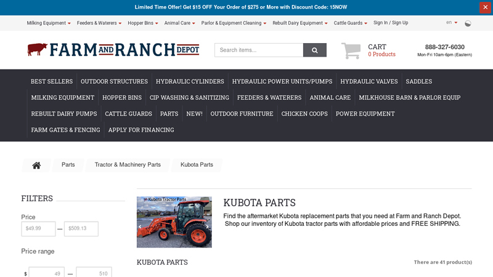Expand Hopper Bins top dropdown

pos(143,23)
